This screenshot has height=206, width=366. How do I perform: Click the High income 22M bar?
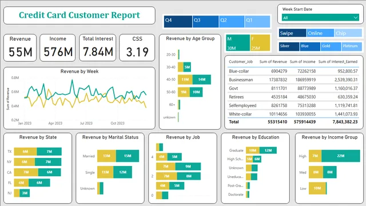[x=341, y=156]
